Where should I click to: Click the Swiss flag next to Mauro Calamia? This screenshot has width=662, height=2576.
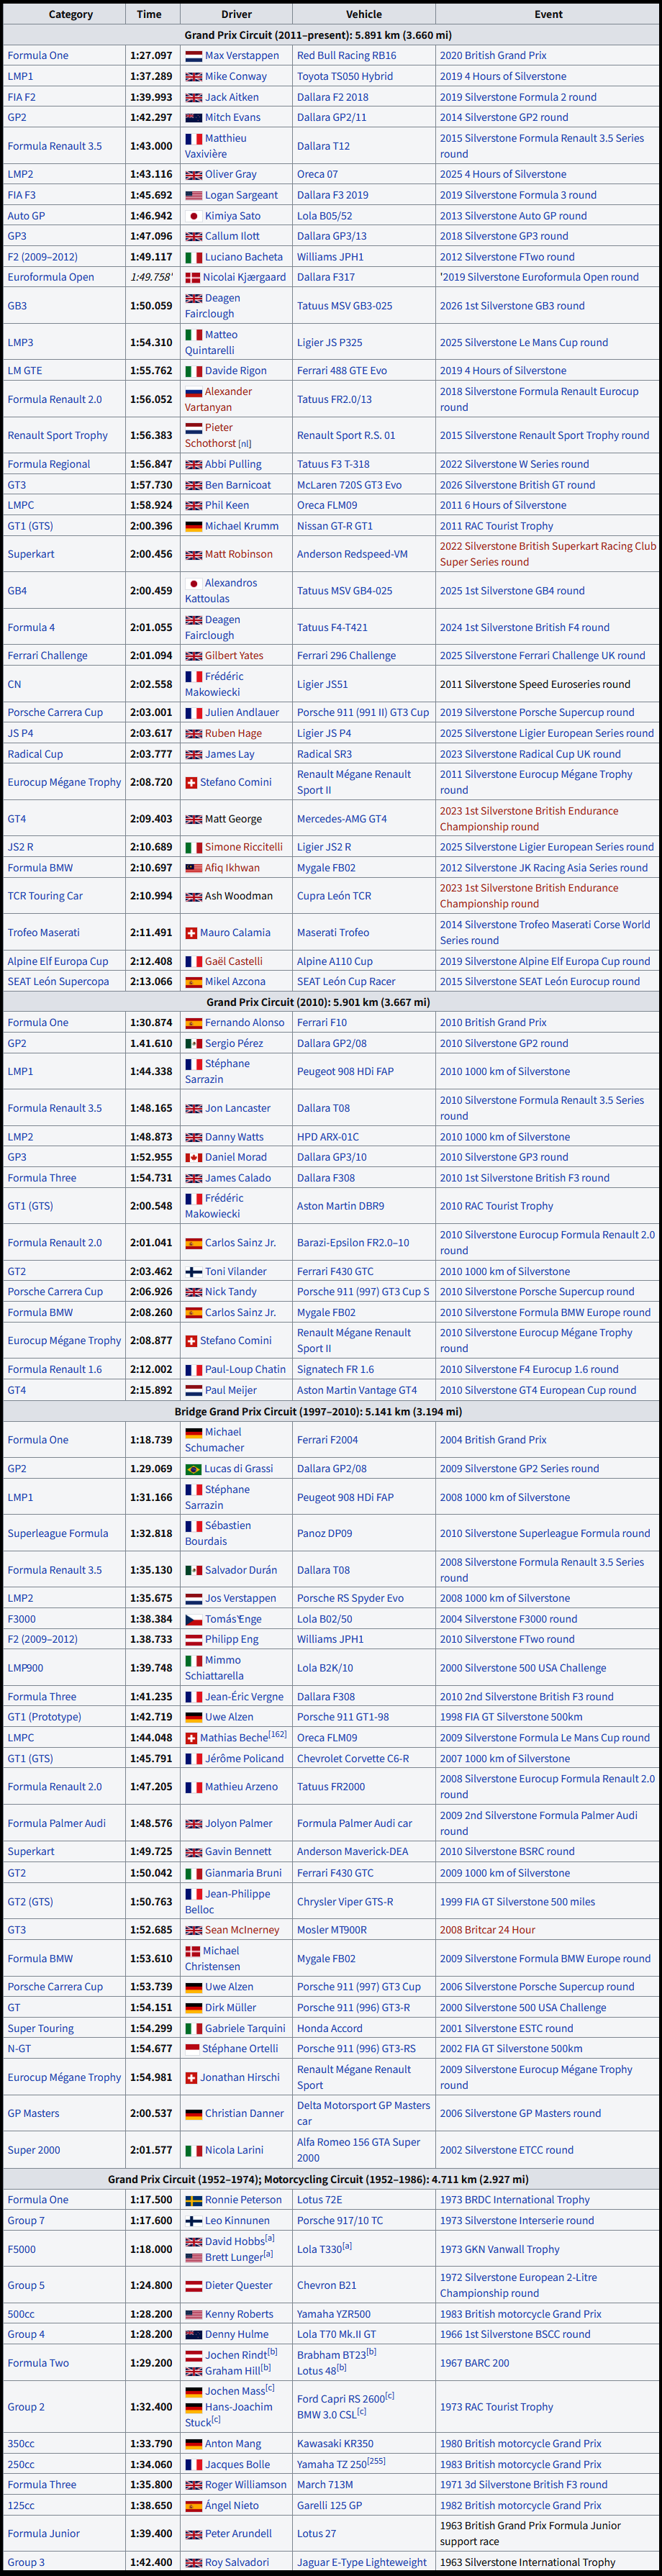pos(191,933)
